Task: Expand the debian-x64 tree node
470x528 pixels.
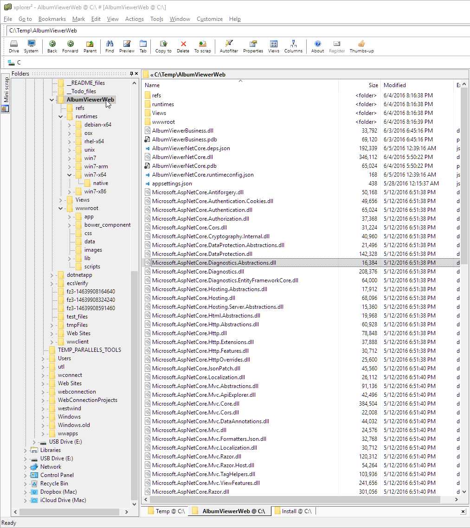Action: coord(70,125)
